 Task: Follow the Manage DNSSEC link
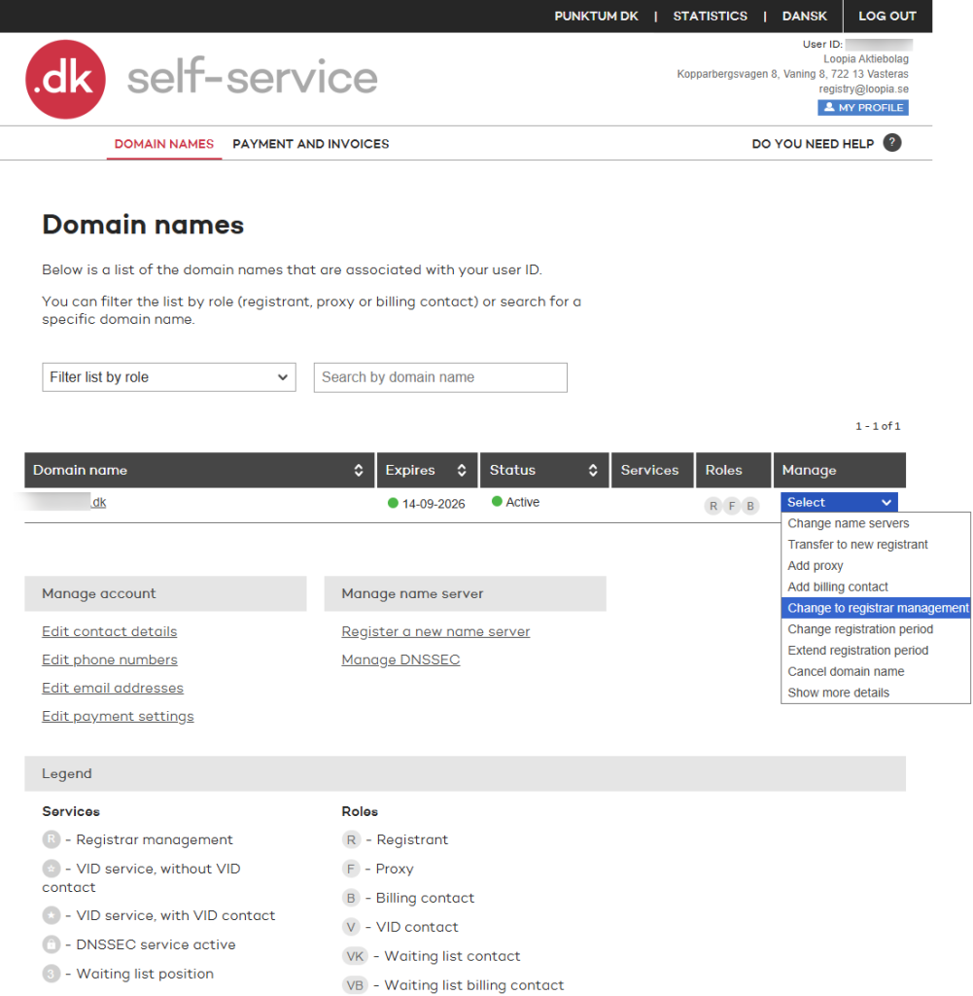400,659
